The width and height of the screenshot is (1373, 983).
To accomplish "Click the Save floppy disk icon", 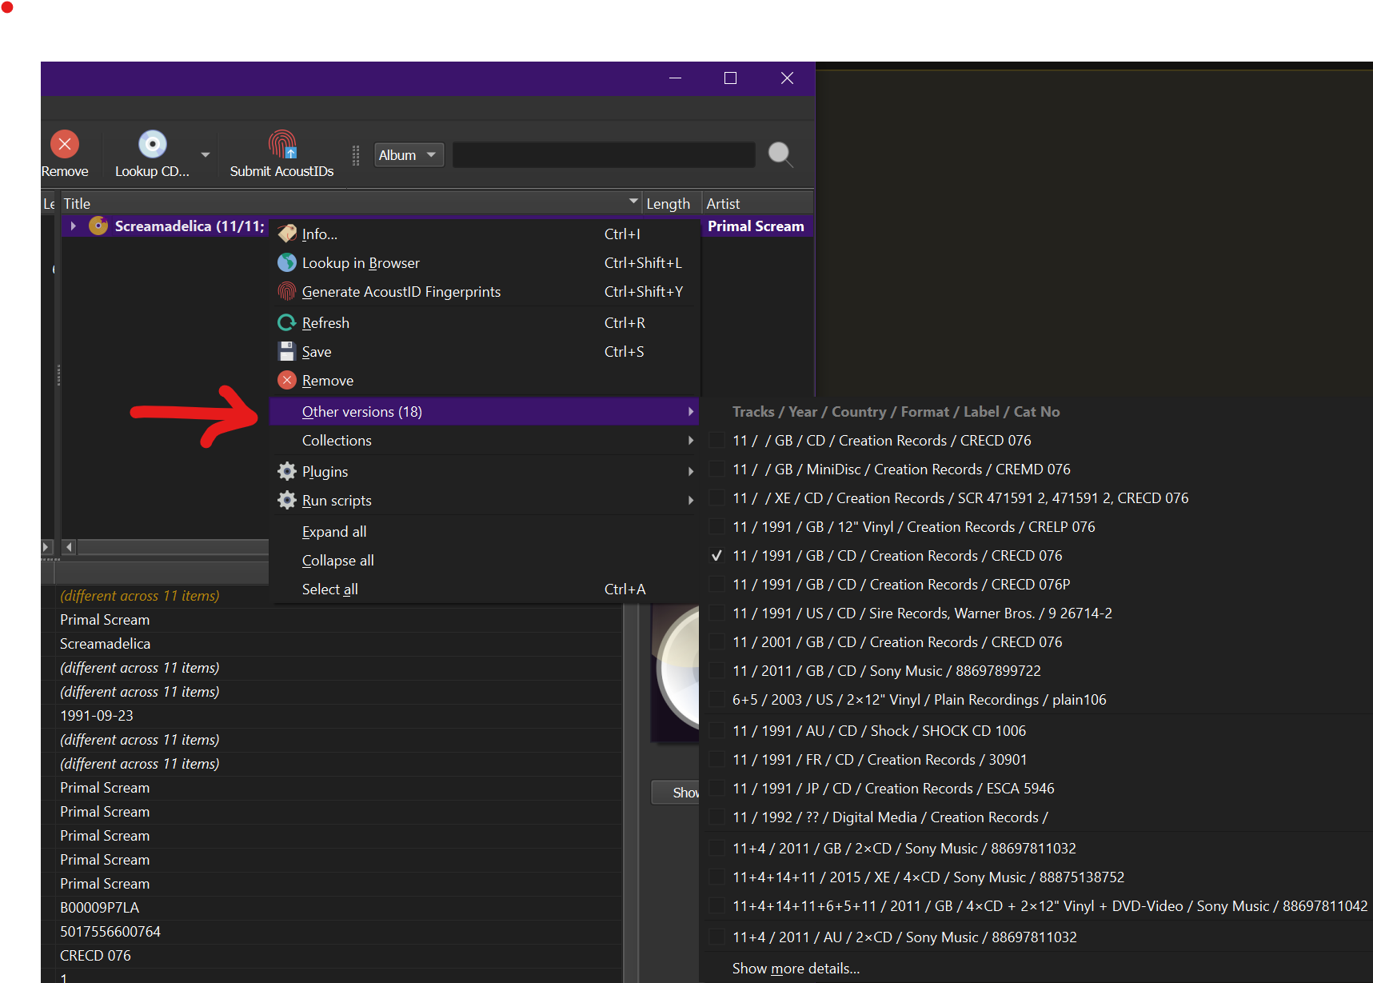I will pyautogui.click(x=287, y=351).
